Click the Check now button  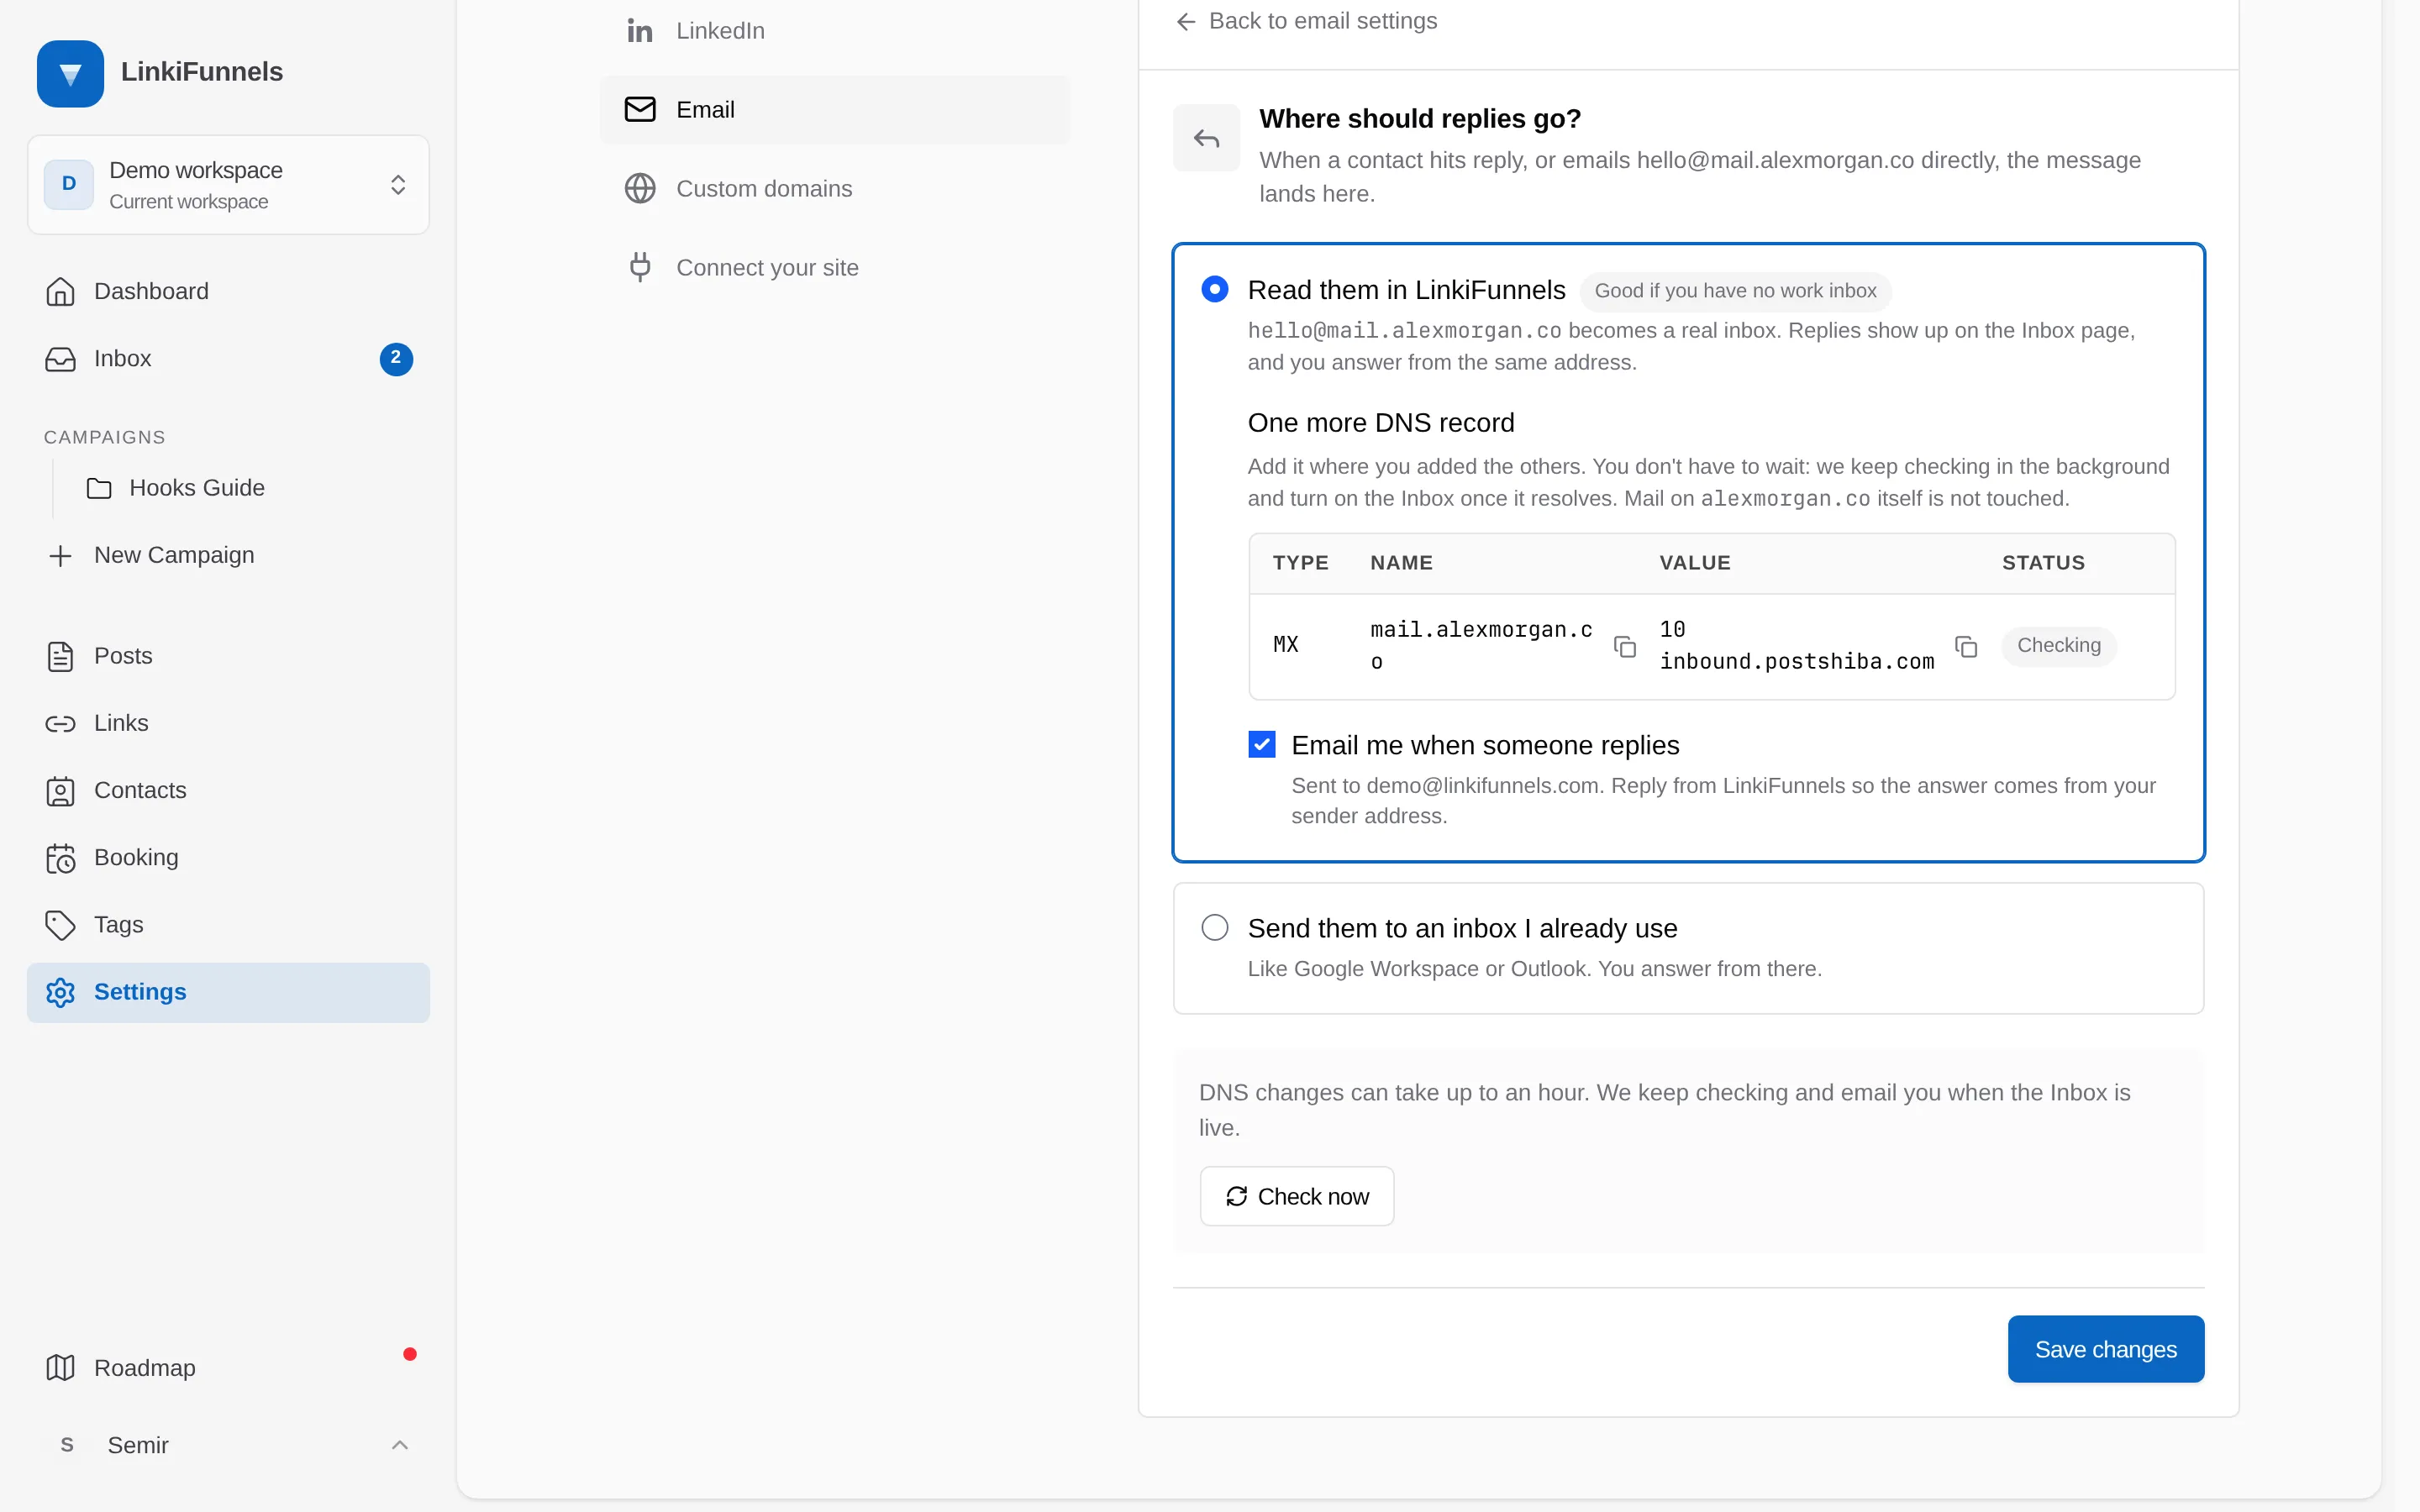tap(1296, 1196)
